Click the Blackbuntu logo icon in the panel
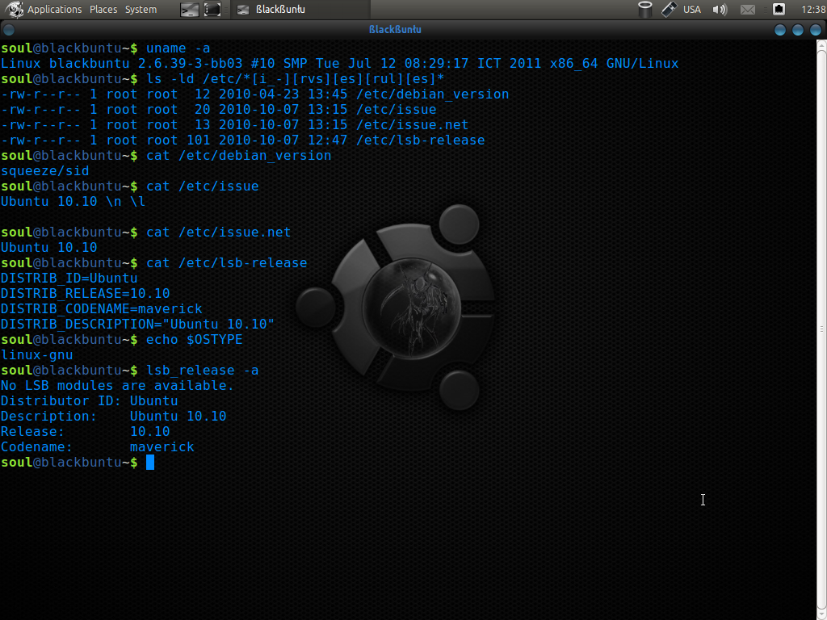The height and width of the screenshot is (620, 827). point(14,10)
